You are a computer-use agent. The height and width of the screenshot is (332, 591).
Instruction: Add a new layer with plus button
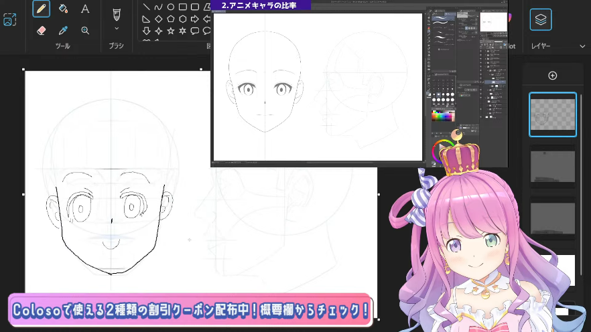(x=553, y=76)
